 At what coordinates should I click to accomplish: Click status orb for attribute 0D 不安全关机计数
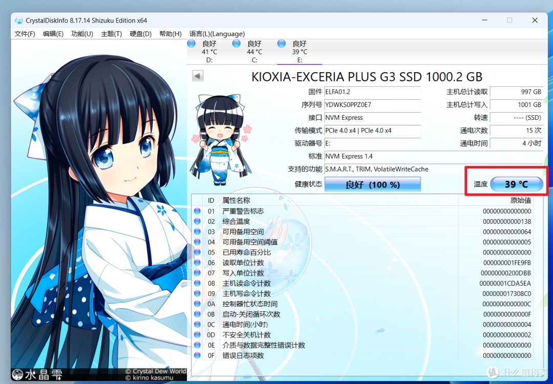197,335
